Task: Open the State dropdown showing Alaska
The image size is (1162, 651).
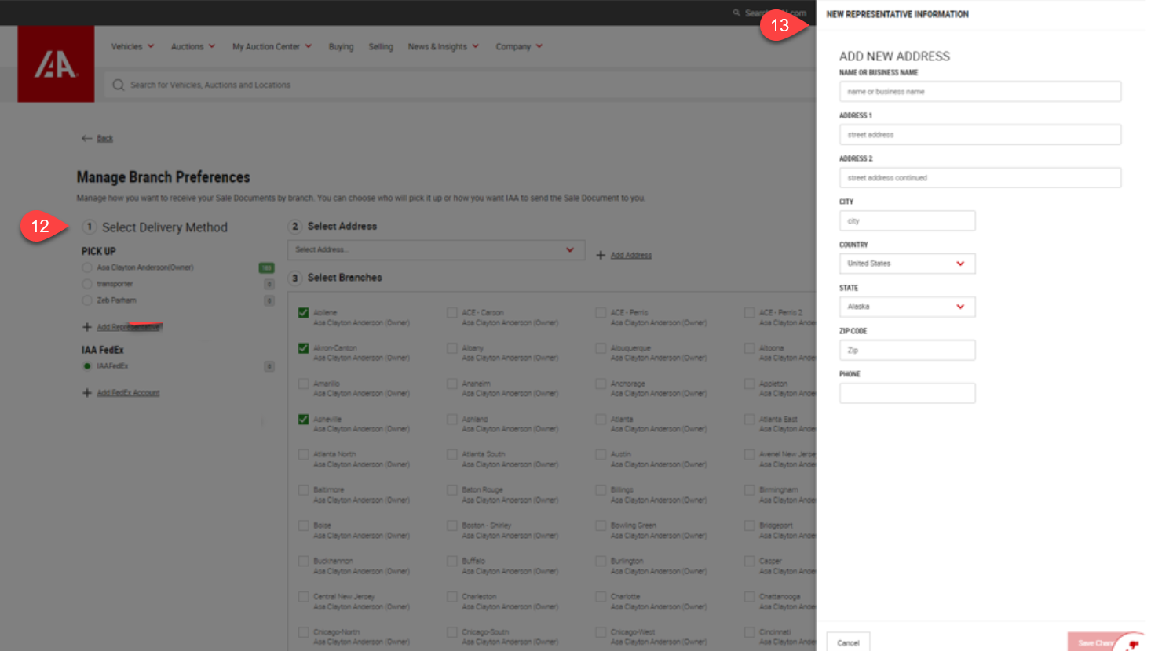Action: point(907,307)
